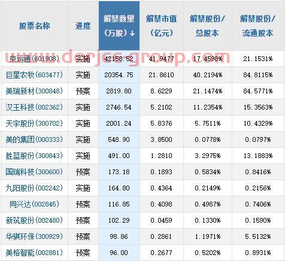Click 解禁股份/总股本 column header
This screenshot has width=285, height=261.
(207, 26)
